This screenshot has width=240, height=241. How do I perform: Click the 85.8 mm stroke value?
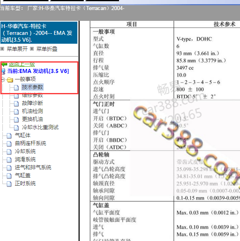[x=201, y=61]
